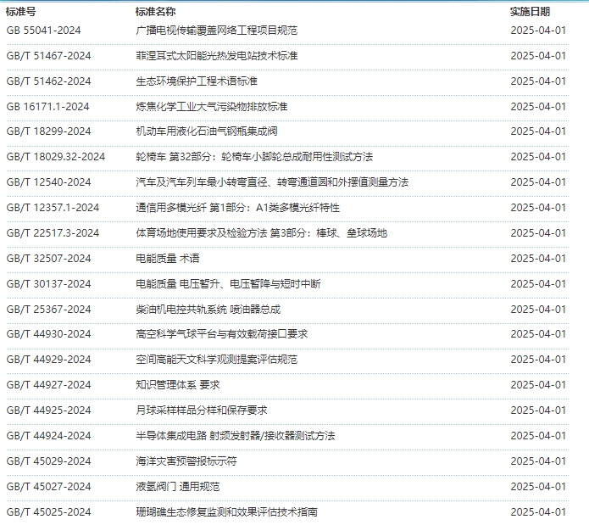The image size is (589, 525).
Task: Open 菲涅耳式太阳能光热发电站技术标准 entry
Action: click(x=216, y=56)
